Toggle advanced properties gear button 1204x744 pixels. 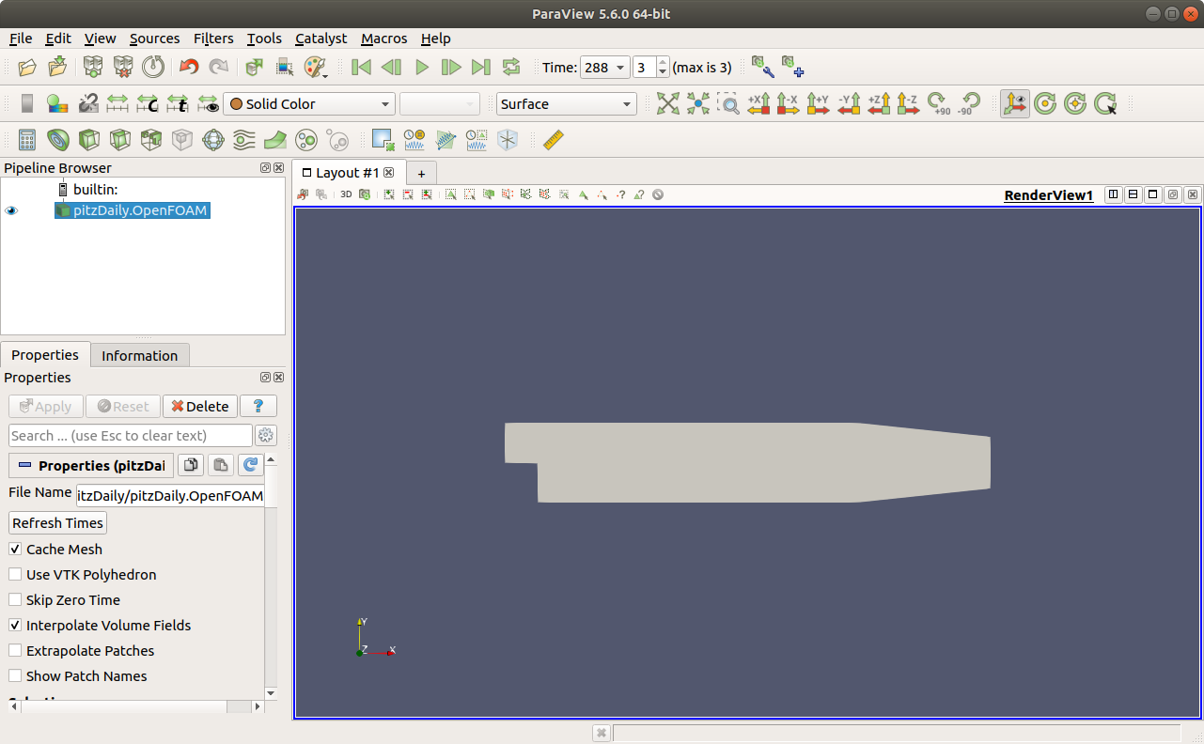click(266, 435)
